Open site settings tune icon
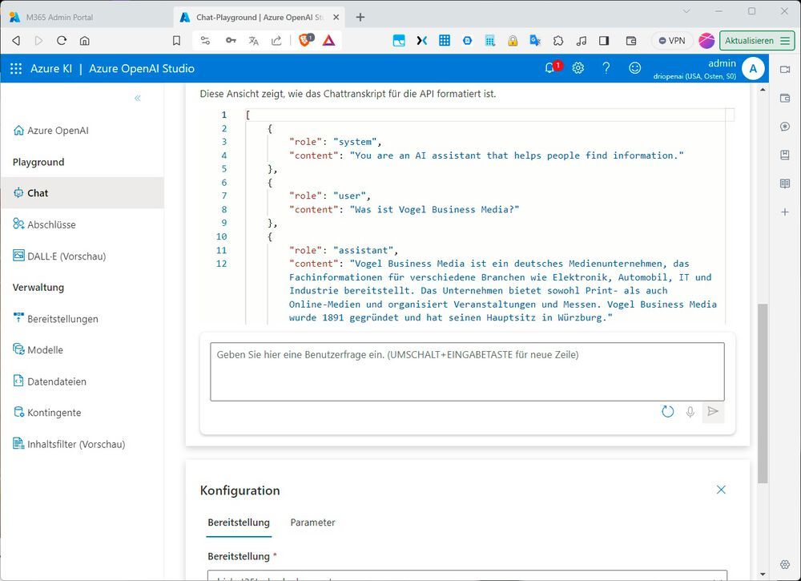 pos(205,40)
